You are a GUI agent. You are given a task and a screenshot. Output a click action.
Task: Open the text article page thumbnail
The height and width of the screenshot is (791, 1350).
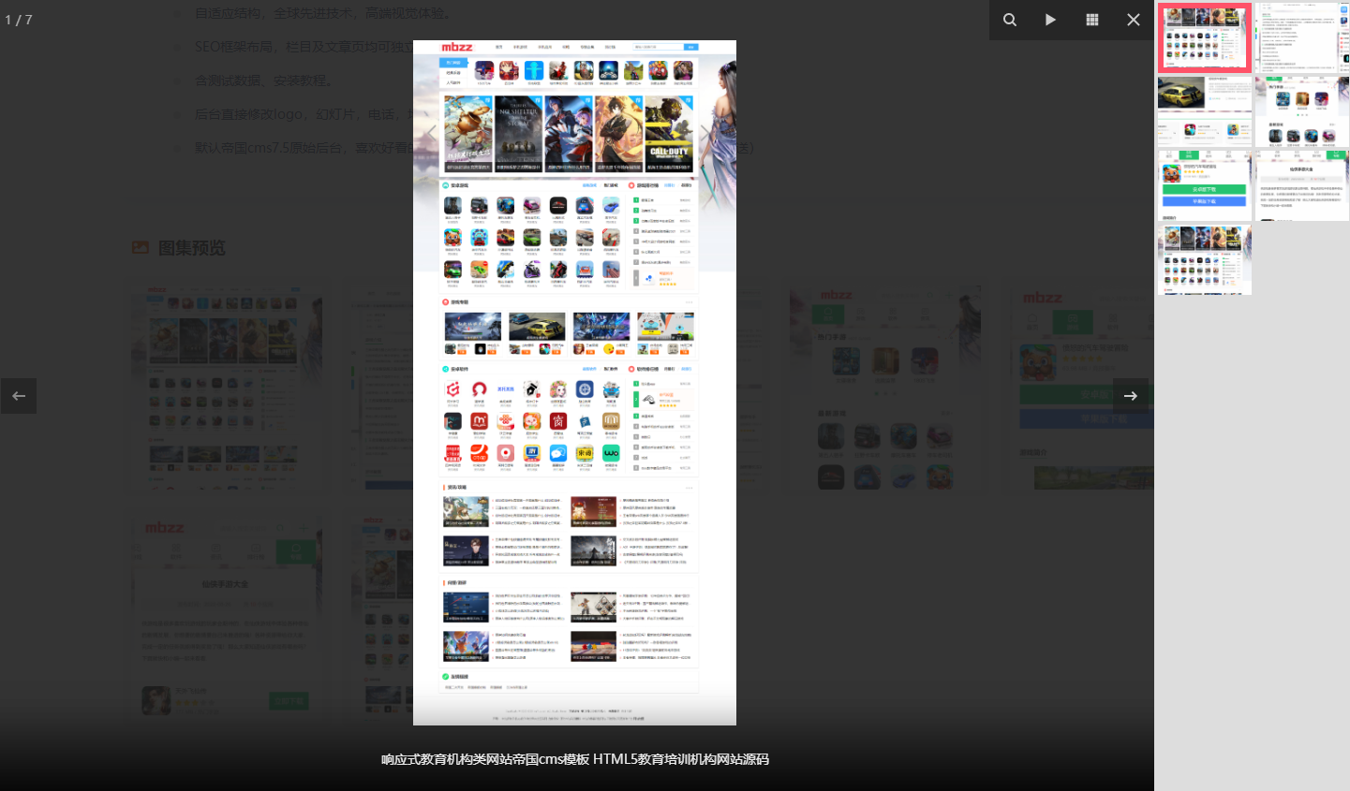1302,37
